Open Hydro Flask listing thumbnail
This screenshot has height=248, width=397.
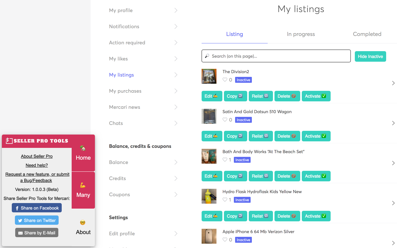[x=209, y=196]
